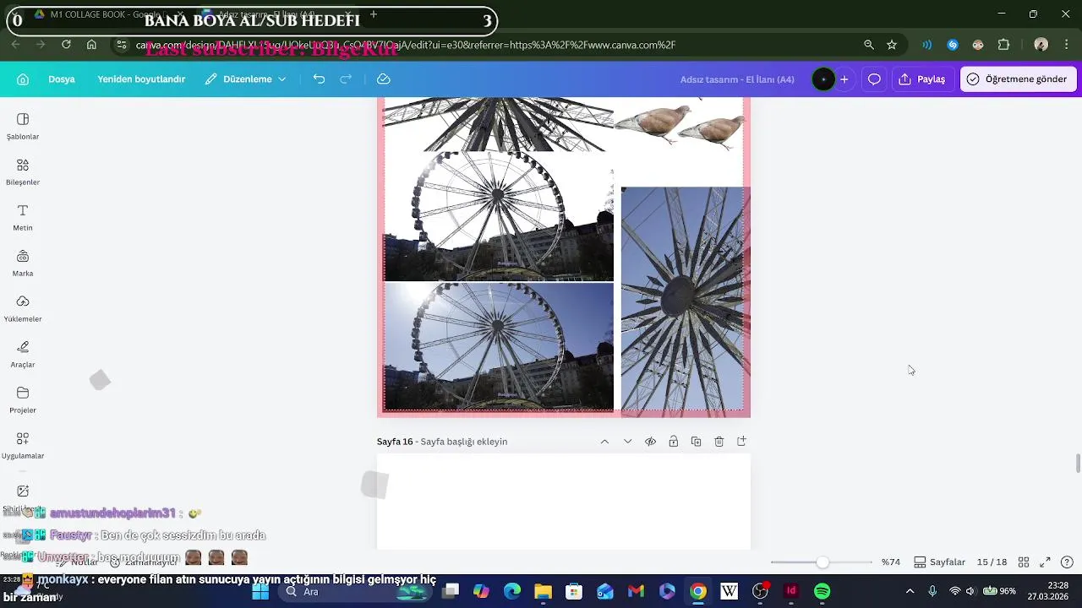Duplicate Sayfa 16
Screen dimensions: 1082x608
tap(696, 442)
